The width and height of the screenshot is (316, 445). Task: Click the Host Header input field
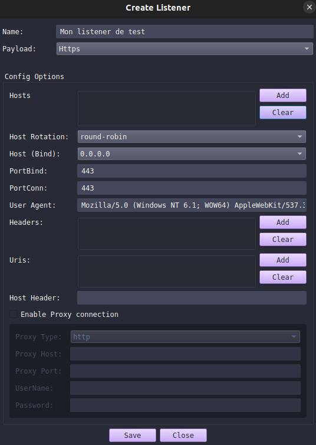tap(192, 297)
